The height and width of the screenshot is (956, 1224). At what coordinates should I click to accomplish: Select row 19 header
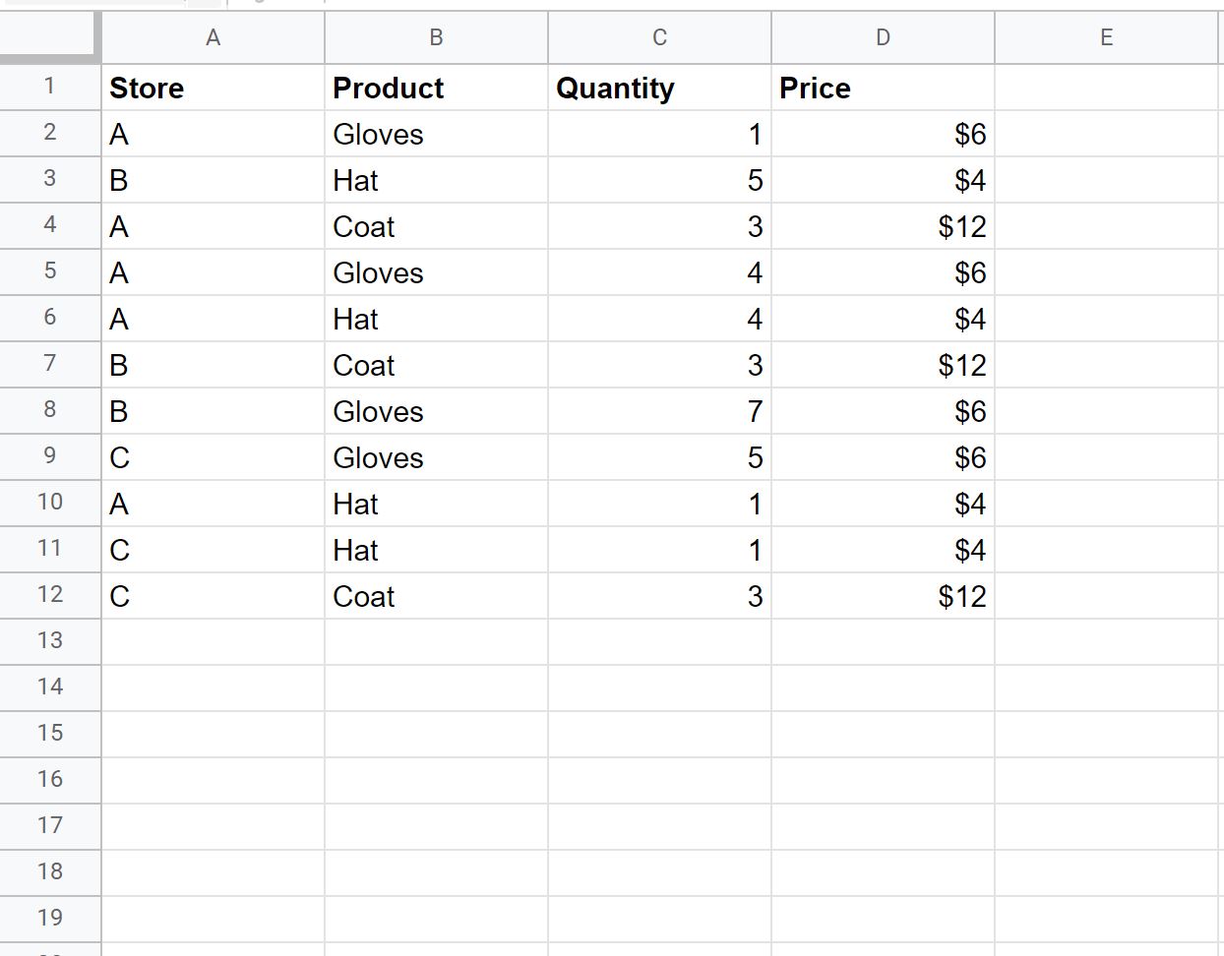[x=50, y=919]
